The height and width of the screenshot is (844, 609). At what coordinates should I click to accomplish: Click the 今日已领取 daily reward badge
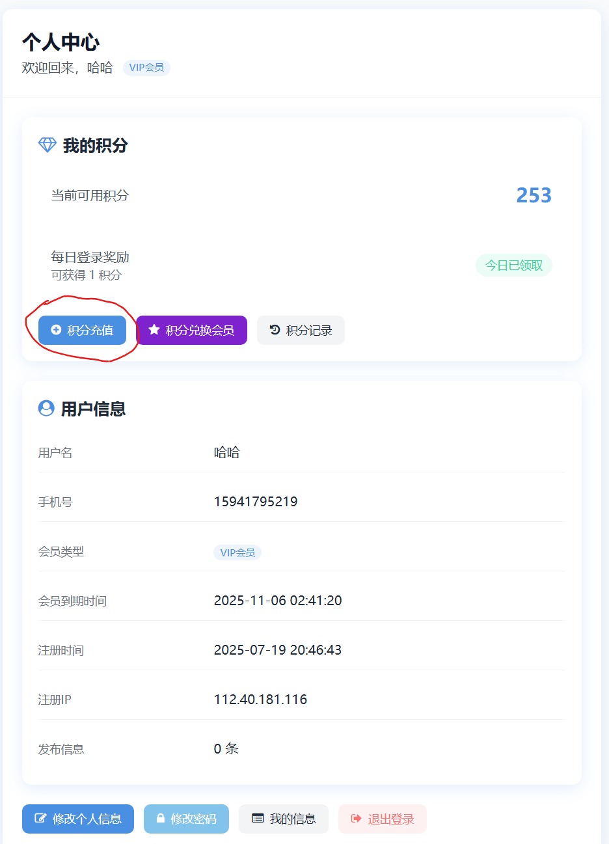(513, 265)
